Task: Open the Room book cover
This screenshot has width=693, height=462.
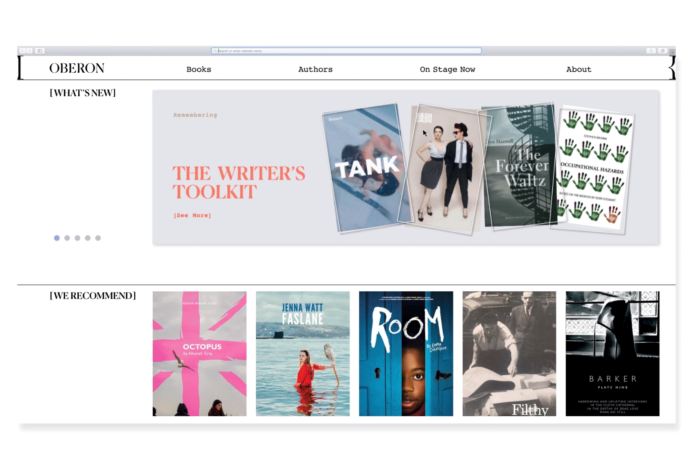Action: pos(406,354)
